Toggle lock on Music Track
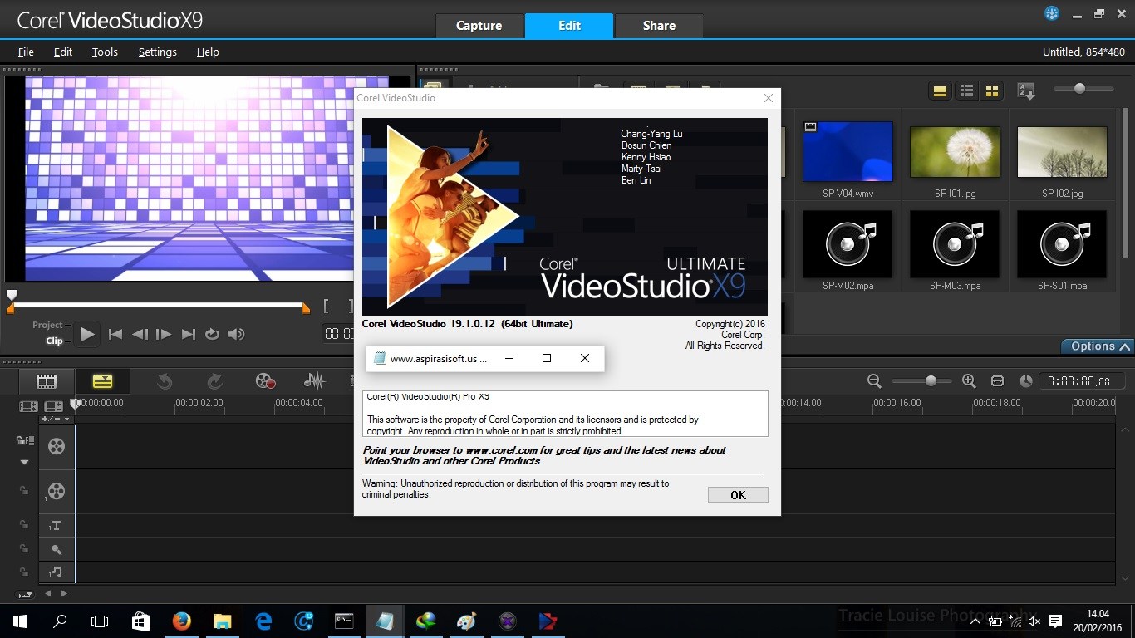Screen dimensions: 1135x638 (x=24, y=572)
